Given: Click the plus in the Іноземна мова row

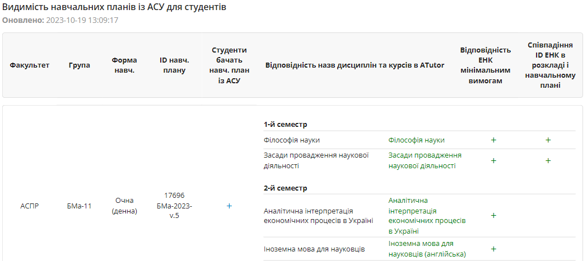Looking at the screenshot, I should (493, 249).
